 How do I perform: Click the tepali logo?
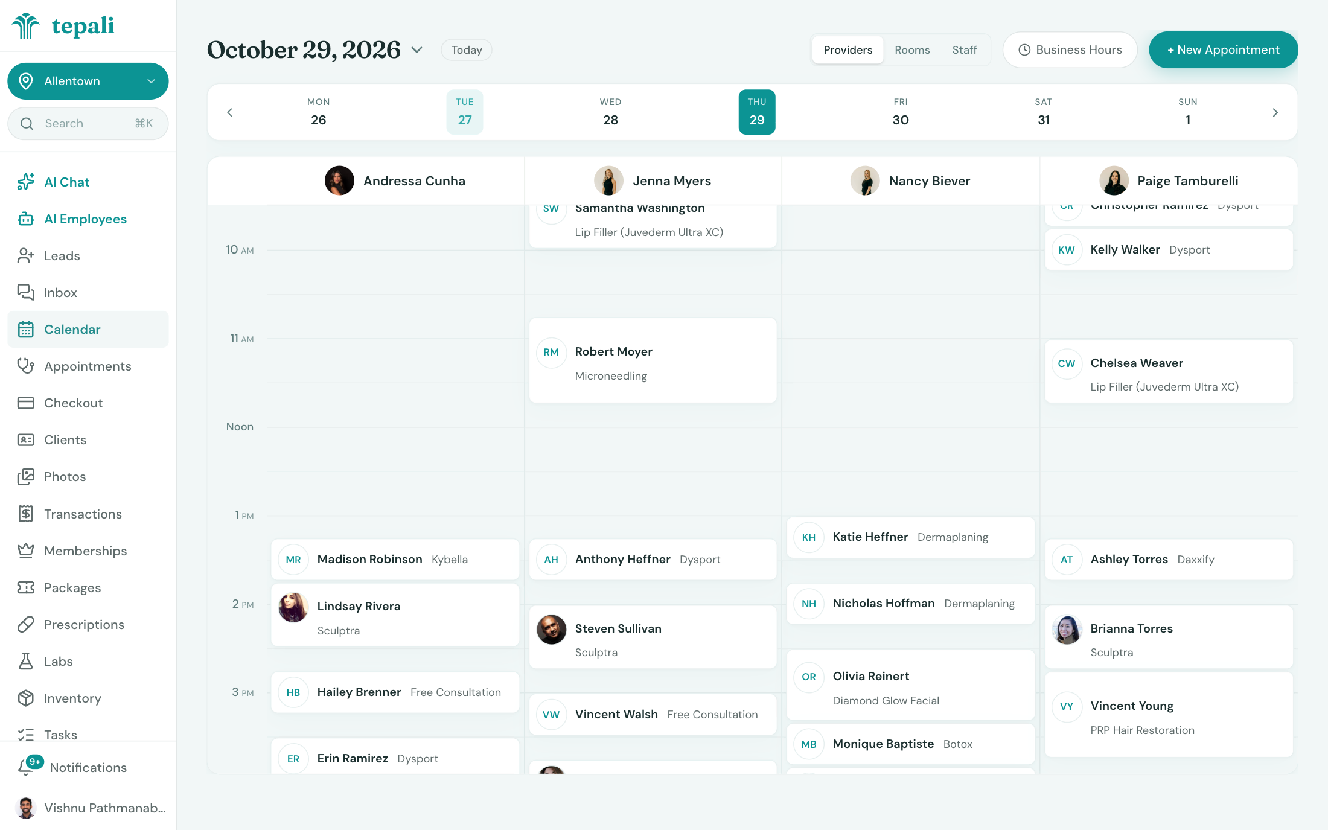[63, 26]
